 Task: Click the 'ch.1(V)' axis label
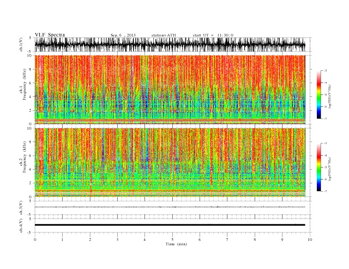click(x=21, y=44)
